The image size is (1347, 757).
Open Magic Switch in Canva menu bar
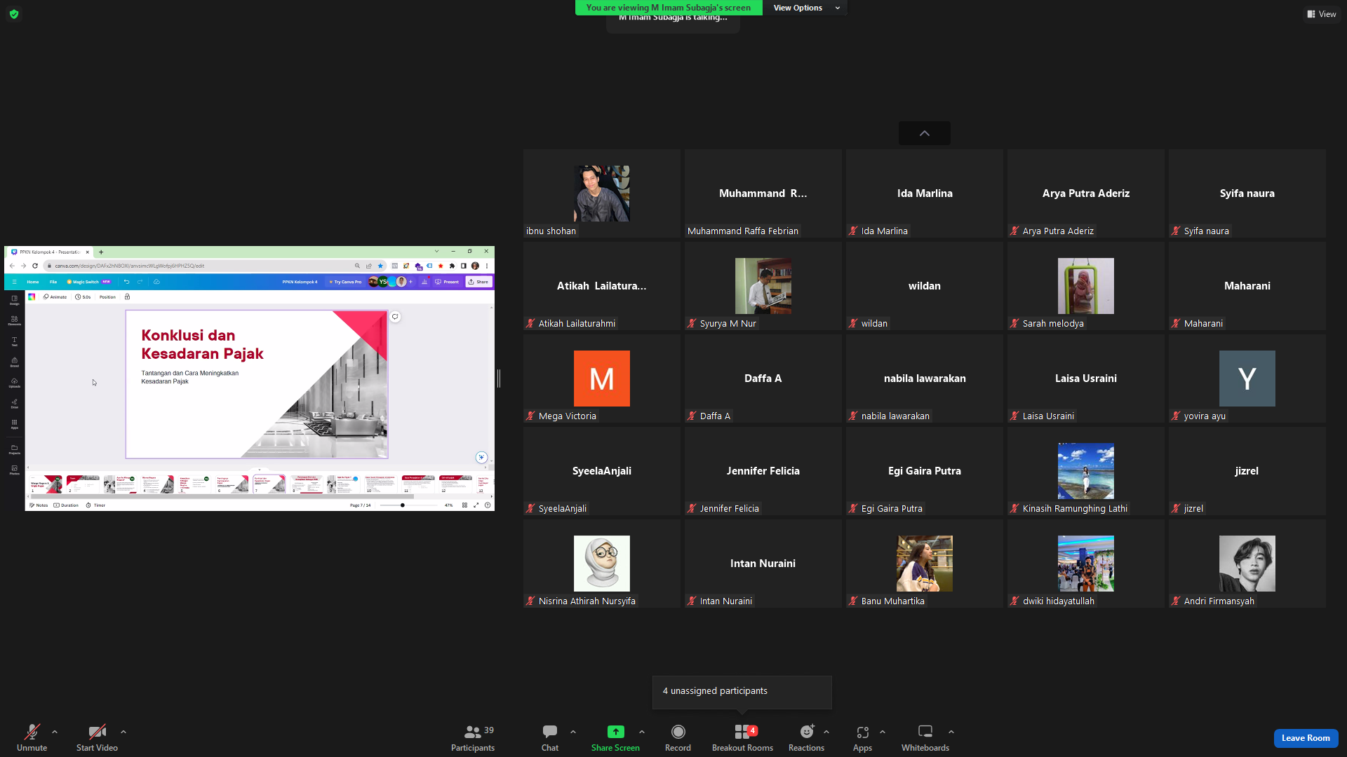[x=88, y=282]
